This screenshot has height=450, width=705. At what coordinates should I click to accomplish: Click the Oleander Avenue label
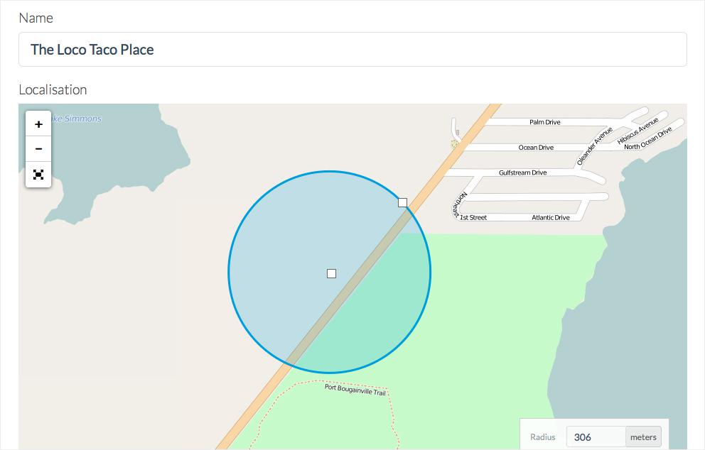(594, 147)
